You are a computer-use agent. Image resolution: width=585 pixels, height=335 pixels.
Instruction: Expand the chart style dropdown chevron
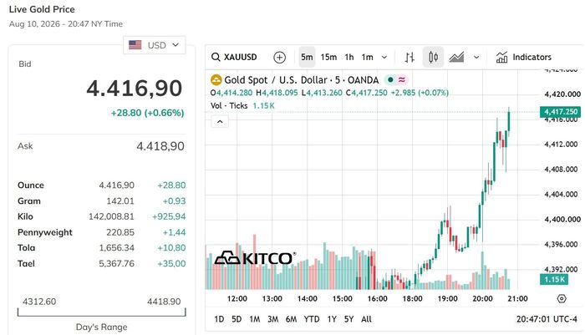[476, 57]
